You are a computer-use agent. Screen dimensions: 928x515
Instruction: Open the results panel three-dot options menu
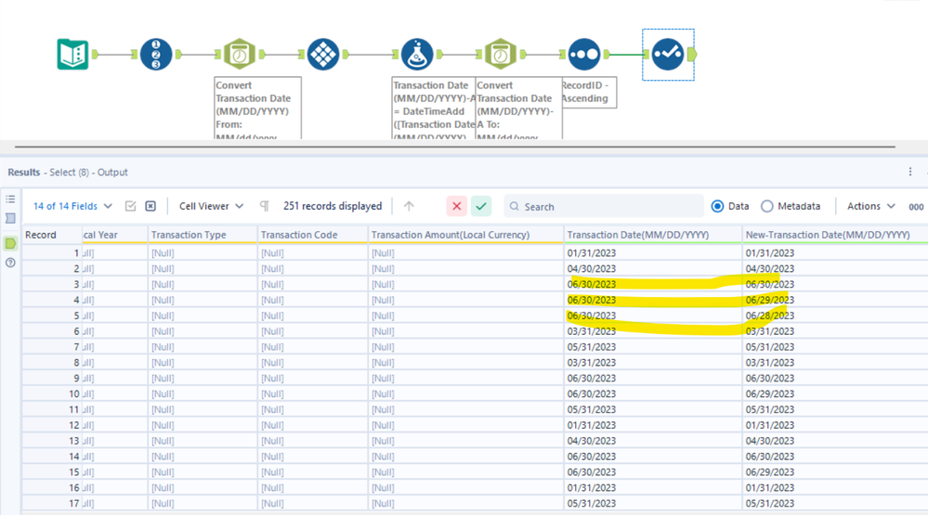pos(910,172)
